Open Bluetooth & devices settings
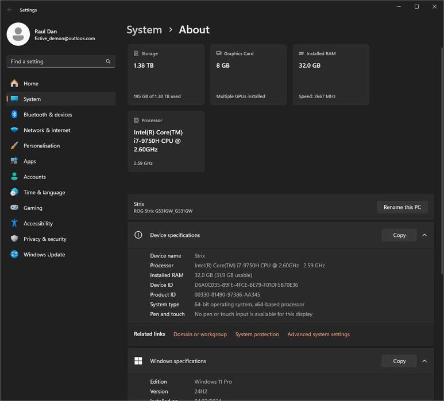 (61, 115)
